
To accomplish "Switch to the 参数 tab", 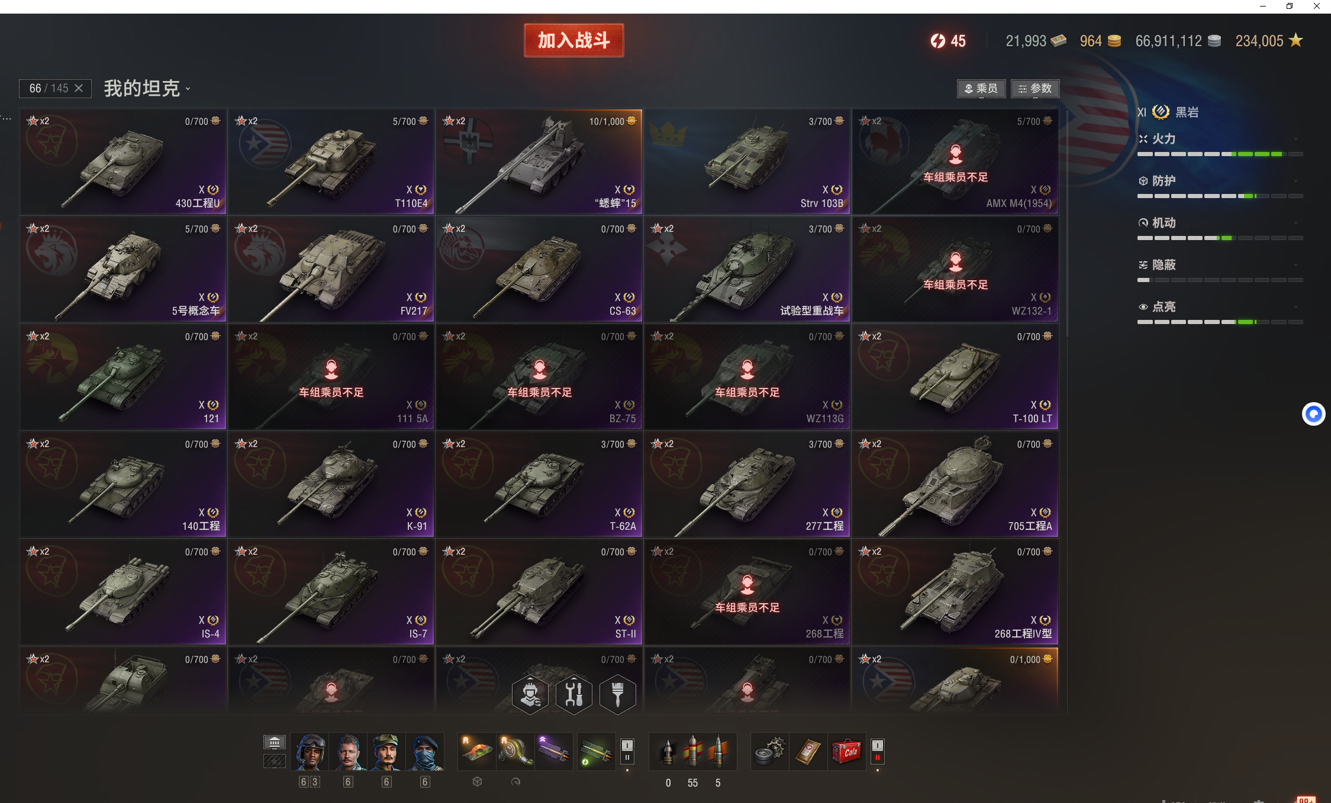I will pos(1035,89).
